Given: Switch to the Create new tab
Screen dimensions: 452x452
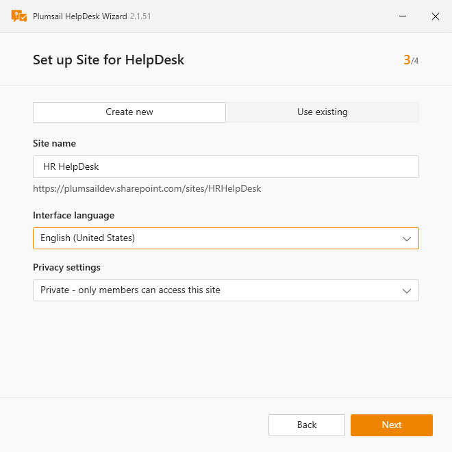Looking at the screenshot, I should (x=129, y=112).
